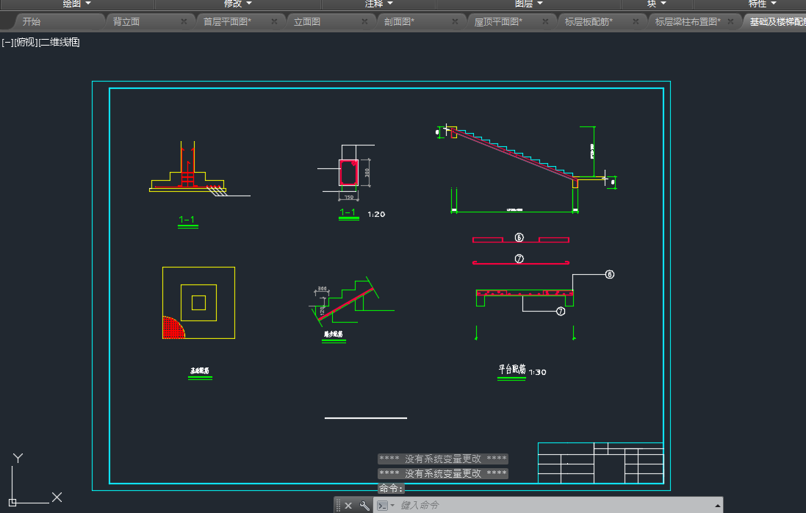Close the 剖面图 tab
This screenshot has width=806, height=513.
click(455, 21)
